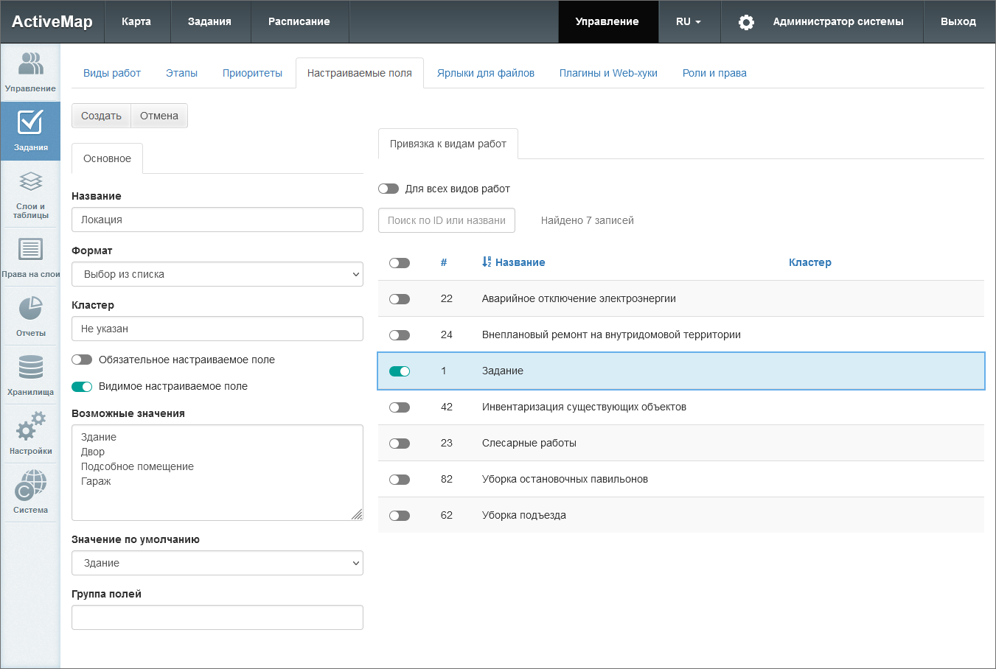Click the Создать button
This screenshot has height=669, width=996.
tap(101, 116)
